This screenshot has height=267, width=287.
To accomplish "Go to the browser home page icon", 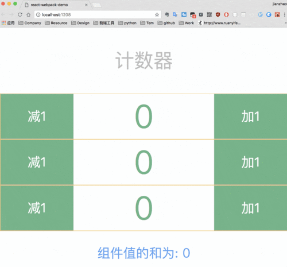I will click(29, 14).
